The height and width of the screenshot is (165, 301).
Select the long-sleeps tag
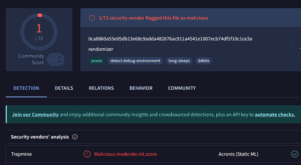179,61
